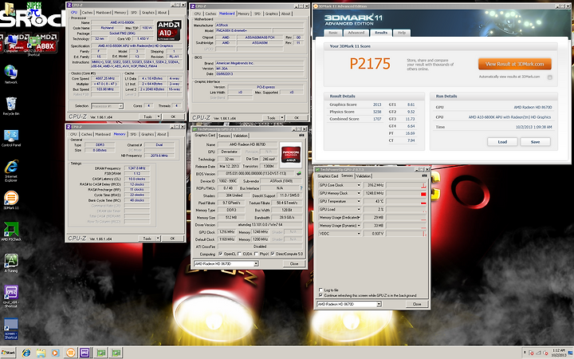
Task: Expand the GPU Core Clock sensor dropdown
Action: point(359,185)
